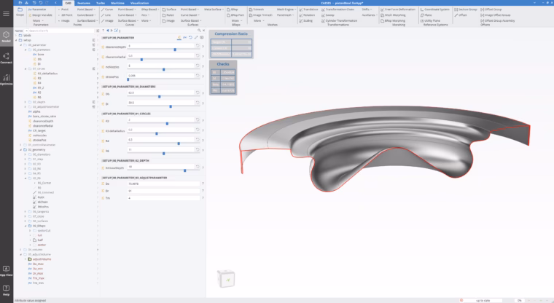Insert a 3D Point from the ribbon
This screenshot has width=554, height=303.
[65, 15]
